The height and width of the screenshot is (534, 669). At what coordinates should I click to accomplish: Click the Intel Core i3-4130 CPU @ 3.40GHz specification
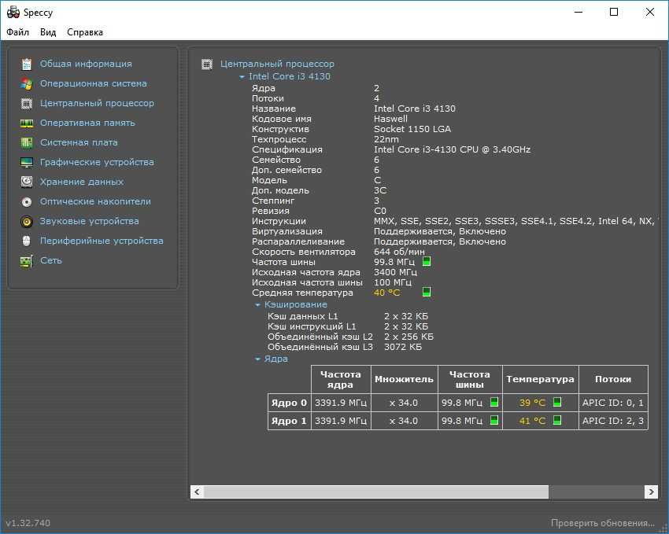point(452,149)
